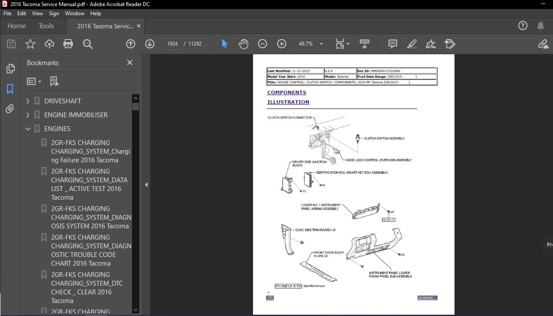
Task: Click the upload to cloud icon
Action: (x=49, y=44)
